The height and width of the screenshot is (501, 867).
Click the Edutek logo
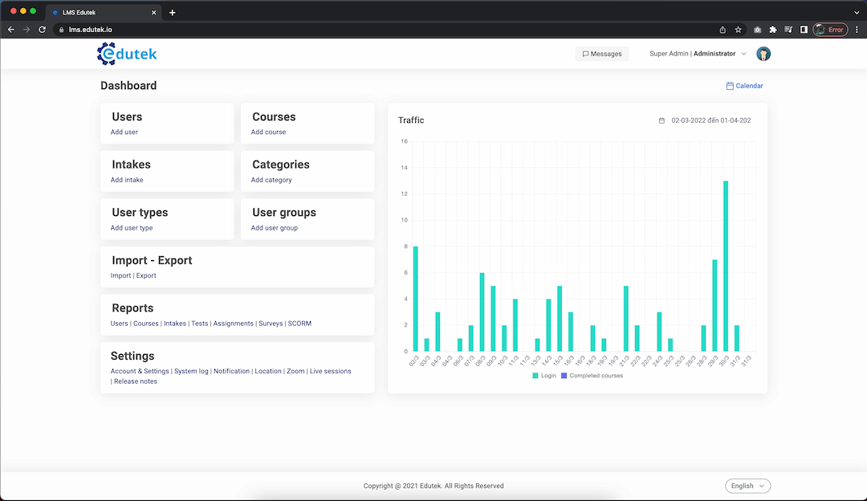tap(127, 54)
